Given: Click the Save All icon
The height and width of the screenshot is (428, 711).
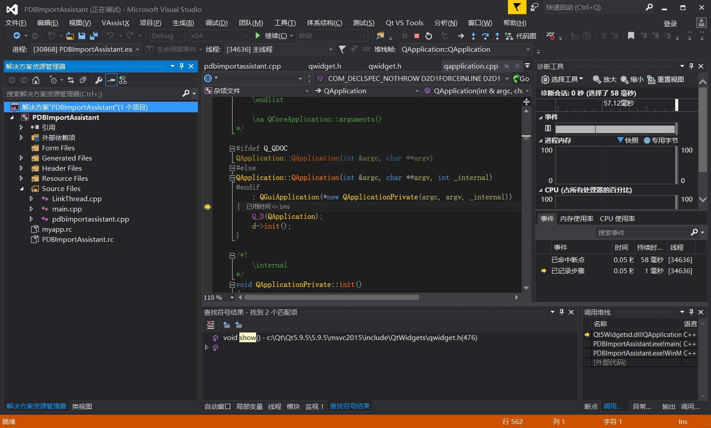Looking at the screenshot, I should [x=93, y=36].
